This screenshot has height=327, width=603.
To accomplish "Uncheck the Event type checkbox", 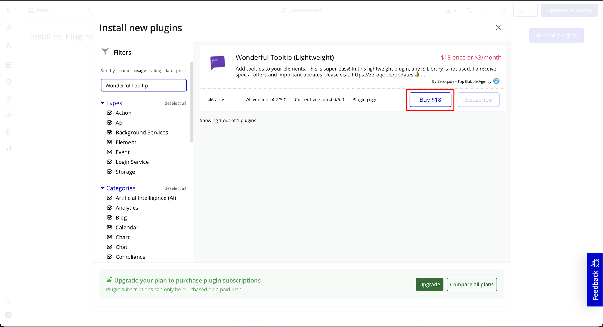I will point(110,152).
